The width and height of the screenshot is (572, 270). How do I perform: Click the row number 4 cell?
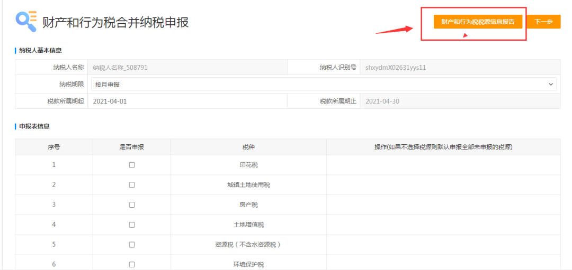[x=54, y=225]
